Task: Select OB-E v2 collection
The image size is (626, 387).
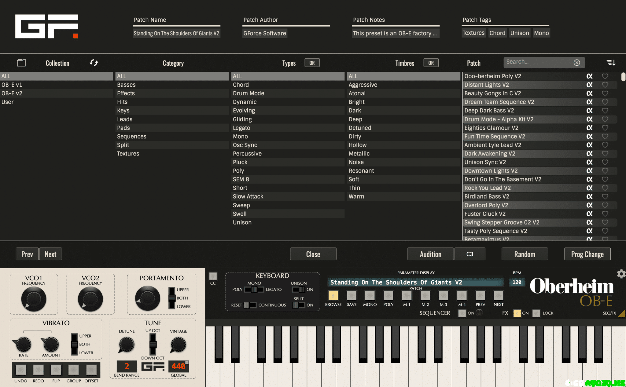Action: coord(12,93)
